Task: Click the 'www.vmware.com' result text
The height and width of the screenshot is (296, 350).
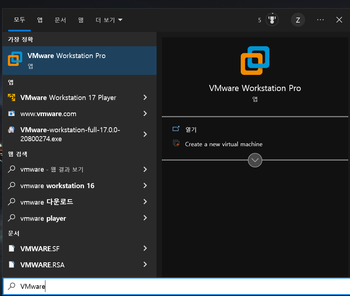Action: [48, 114]
